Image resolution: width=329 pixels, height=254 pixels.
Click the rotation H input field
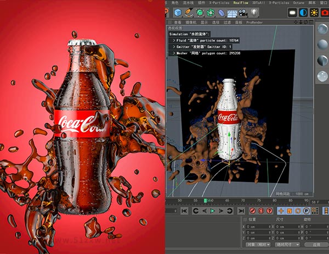[x=316, y=227]
